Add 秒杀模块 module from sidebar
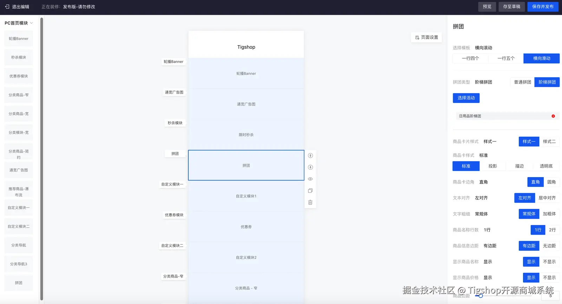The height and width of the screenshot is (304, 562). click(x=19, y=58)
